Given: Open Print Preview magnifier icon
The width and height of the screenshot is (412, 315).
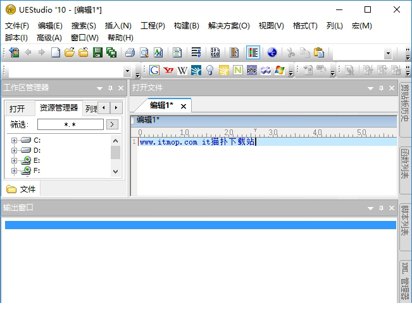Looking at the screenshot, I should coord(144,52).
